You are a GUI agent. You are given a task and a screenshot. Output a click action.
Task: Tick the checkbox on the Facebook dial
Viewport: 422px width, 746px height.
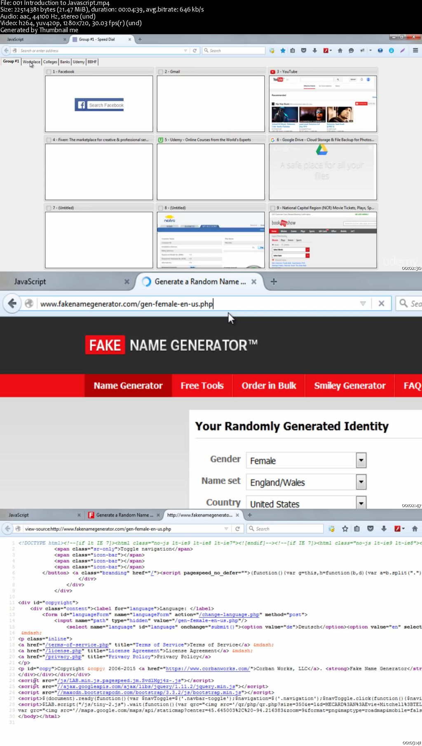click(x=49, y=72)
